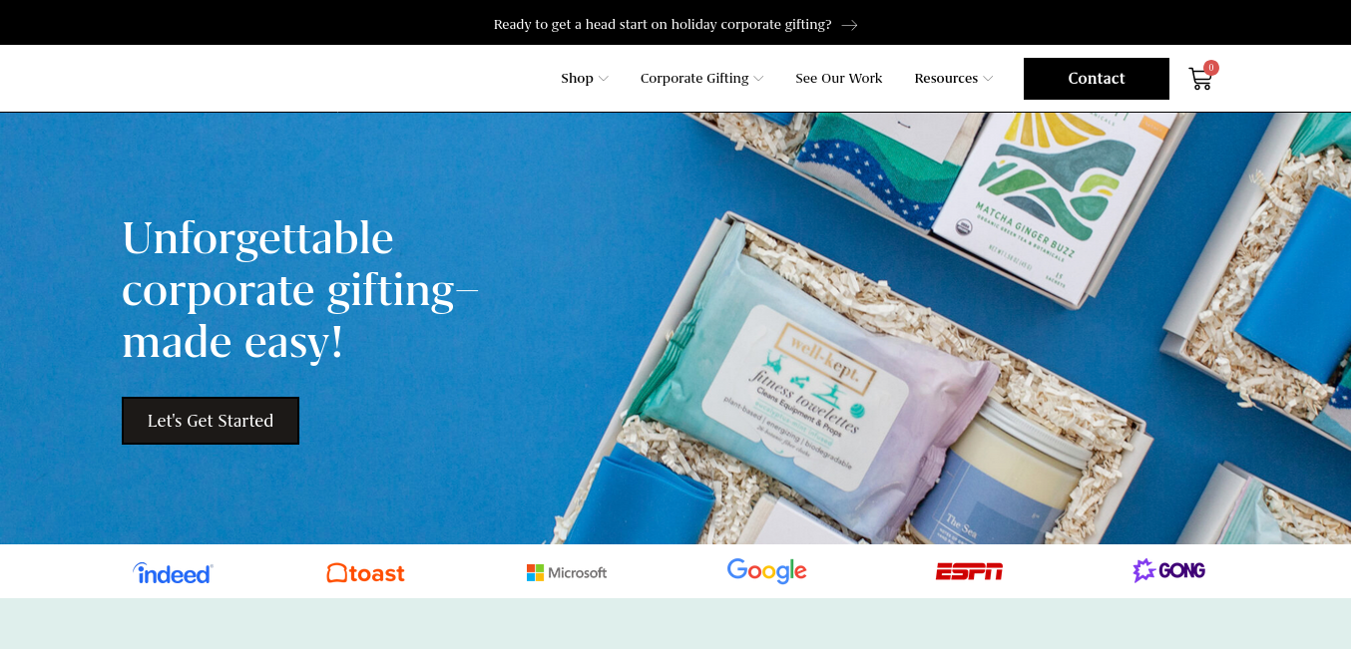1363x649 pixels.
Task: Expand the Resources dropdown chevron
Action: tap(988, 79)
